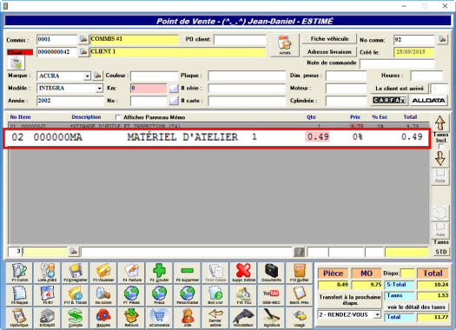This screenshot has width=456, height=330.
Task: Open the Documents briefcase icon
Action: click(271, 273)
